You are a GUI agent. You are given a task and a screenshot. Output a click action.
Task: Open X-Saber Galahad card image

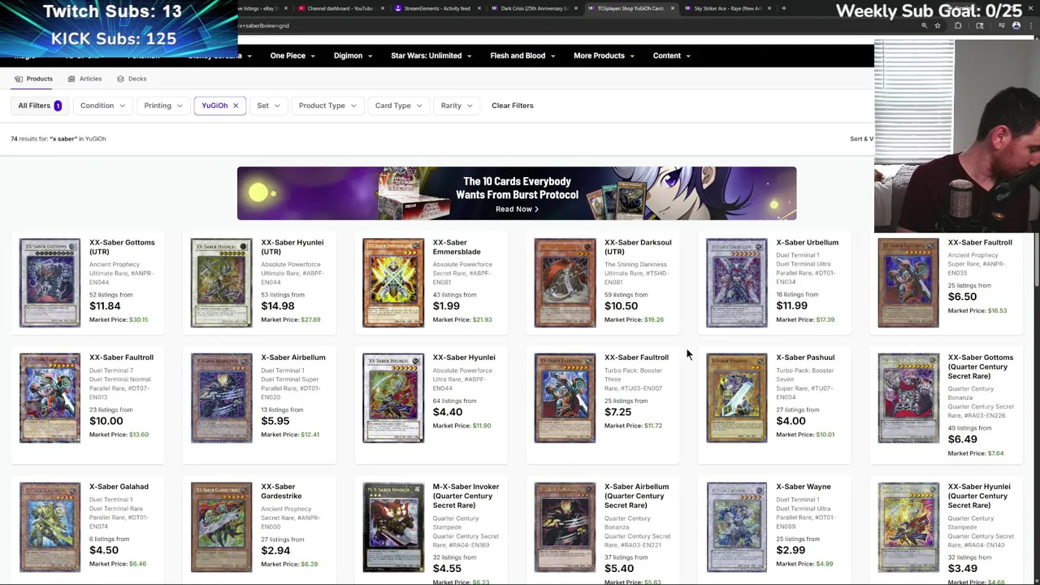(50, 527)
